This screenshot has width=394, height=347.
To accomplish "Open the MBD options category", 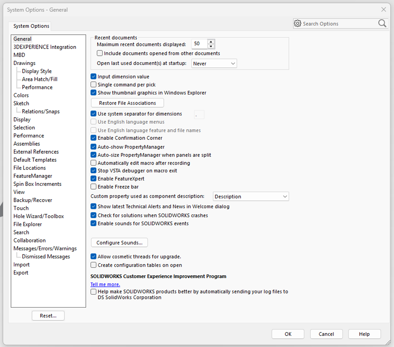I will click(19, 55).
